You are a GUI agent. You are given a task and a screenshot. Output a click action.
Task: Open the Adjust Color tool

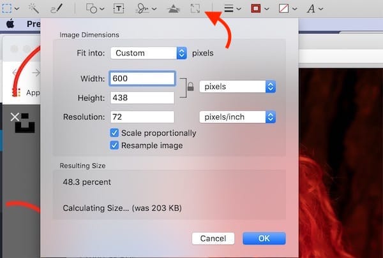[x=173, y=8]
